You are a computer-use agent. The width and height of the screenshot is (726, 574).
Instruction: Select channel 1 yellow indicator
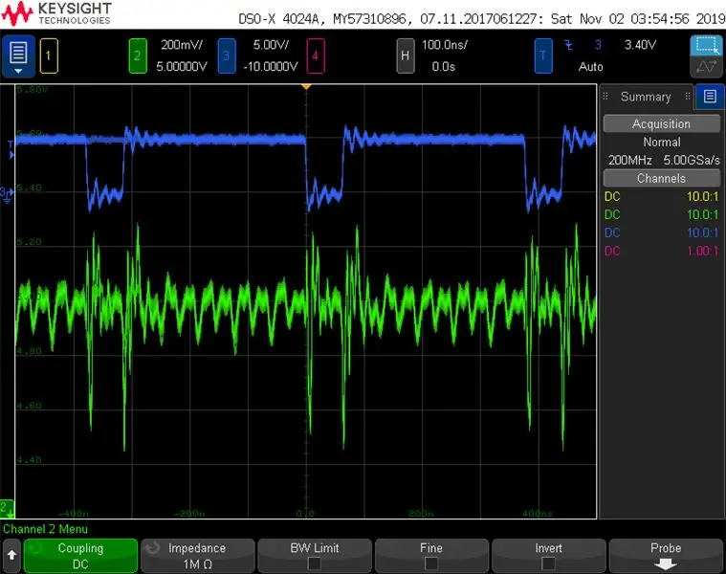pos(49,56)
